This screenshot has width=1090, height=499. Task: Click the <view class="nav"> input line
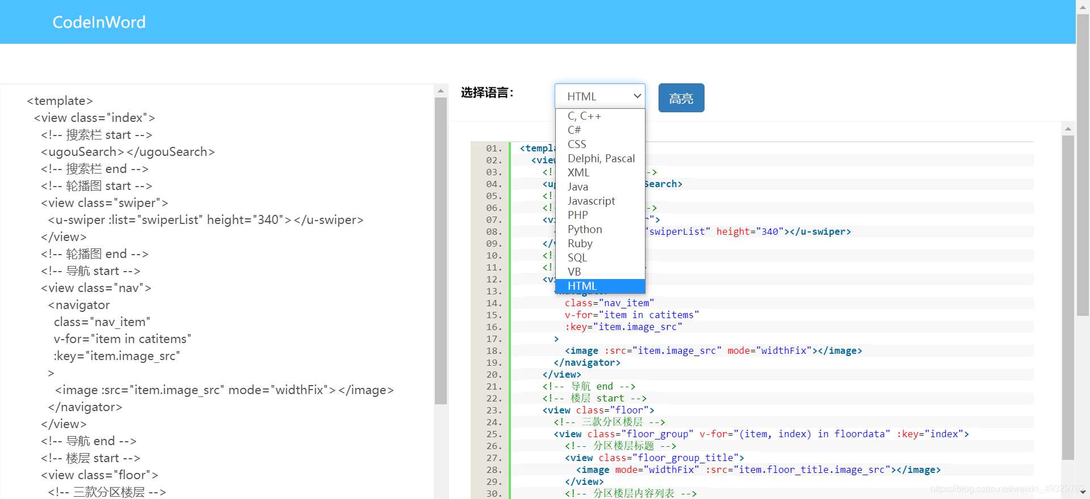pyautogui.click(x=96, y=288)
